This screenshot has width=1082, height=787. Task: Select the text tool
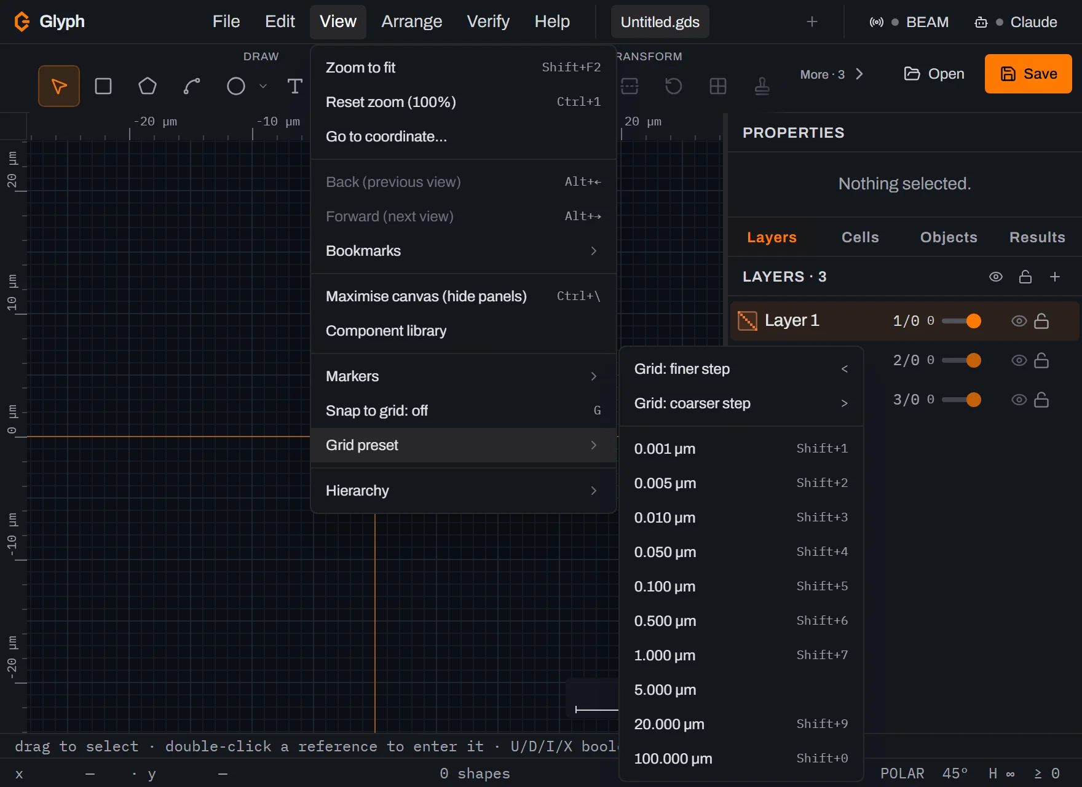pos(295,86)
